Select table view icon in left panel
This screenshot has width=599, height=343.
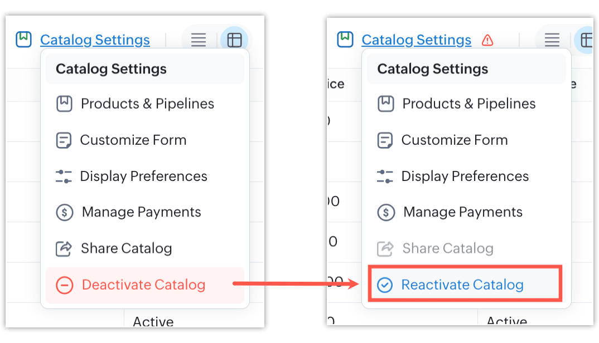234,40
